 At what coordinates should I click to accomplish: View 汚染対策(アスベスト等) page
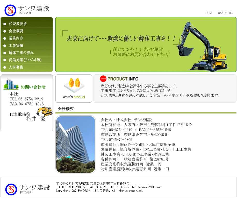25,60
